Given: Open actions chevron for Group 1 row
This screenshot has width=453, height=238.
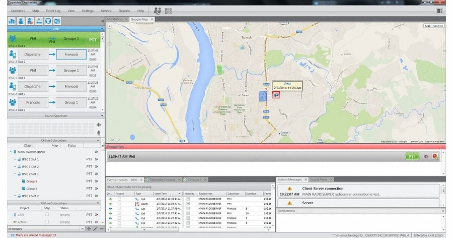Looking at the screenshot, I should [96, 181].
